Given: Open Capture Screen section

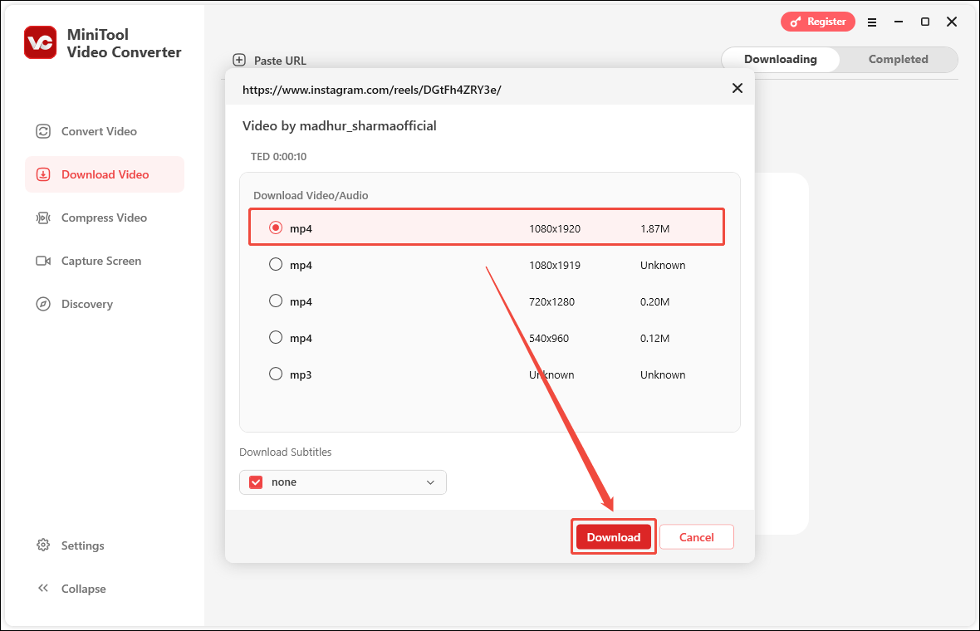Looking at the screenshot, I should [x=105, y=261].
